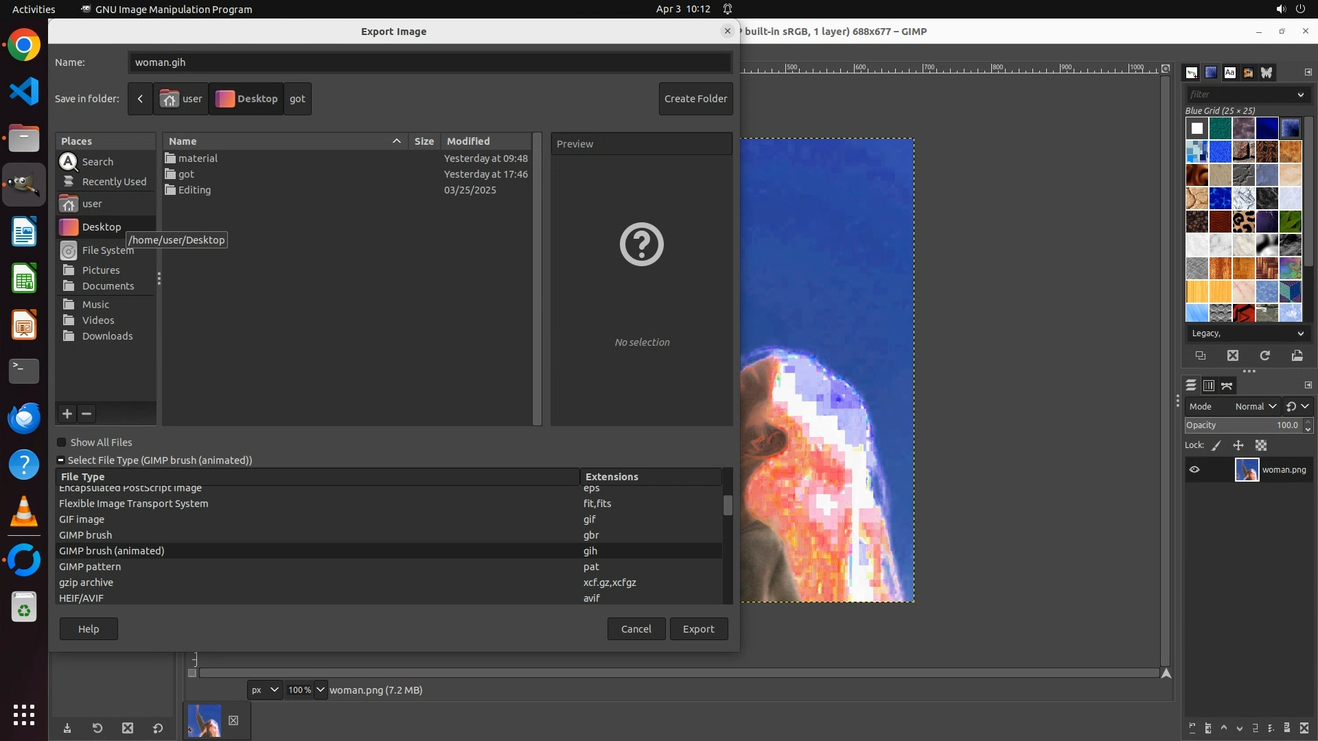1318x741 pixels.
Task: Click the Create Folder button
Action: [x=695, y=99]
